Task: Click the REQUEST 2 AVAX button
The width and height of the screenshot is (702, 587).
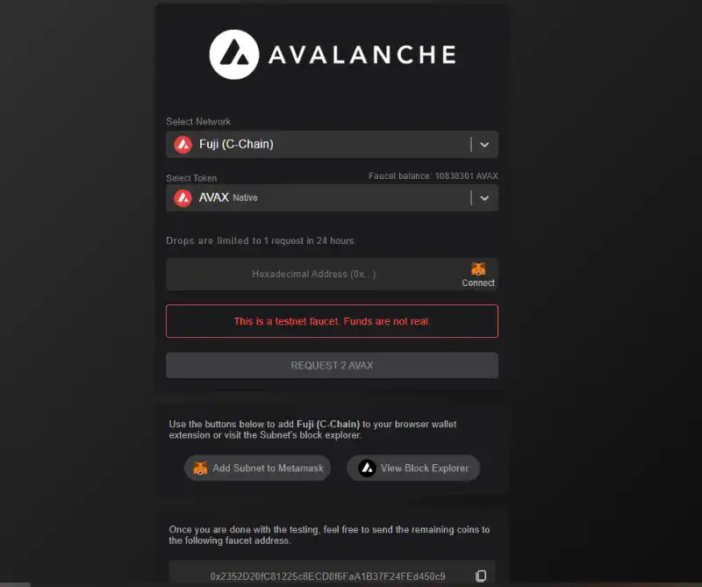Action: (x=332, y=365)
